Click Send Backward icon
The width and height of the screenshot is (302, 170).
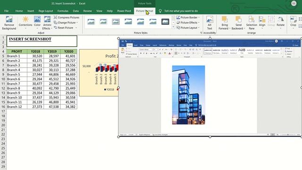(x=238, y=19)
